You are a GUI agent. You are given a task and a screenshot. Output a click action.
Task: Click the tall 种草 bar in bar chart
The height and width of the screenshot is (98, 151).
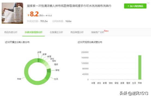(x=140, y=67)
